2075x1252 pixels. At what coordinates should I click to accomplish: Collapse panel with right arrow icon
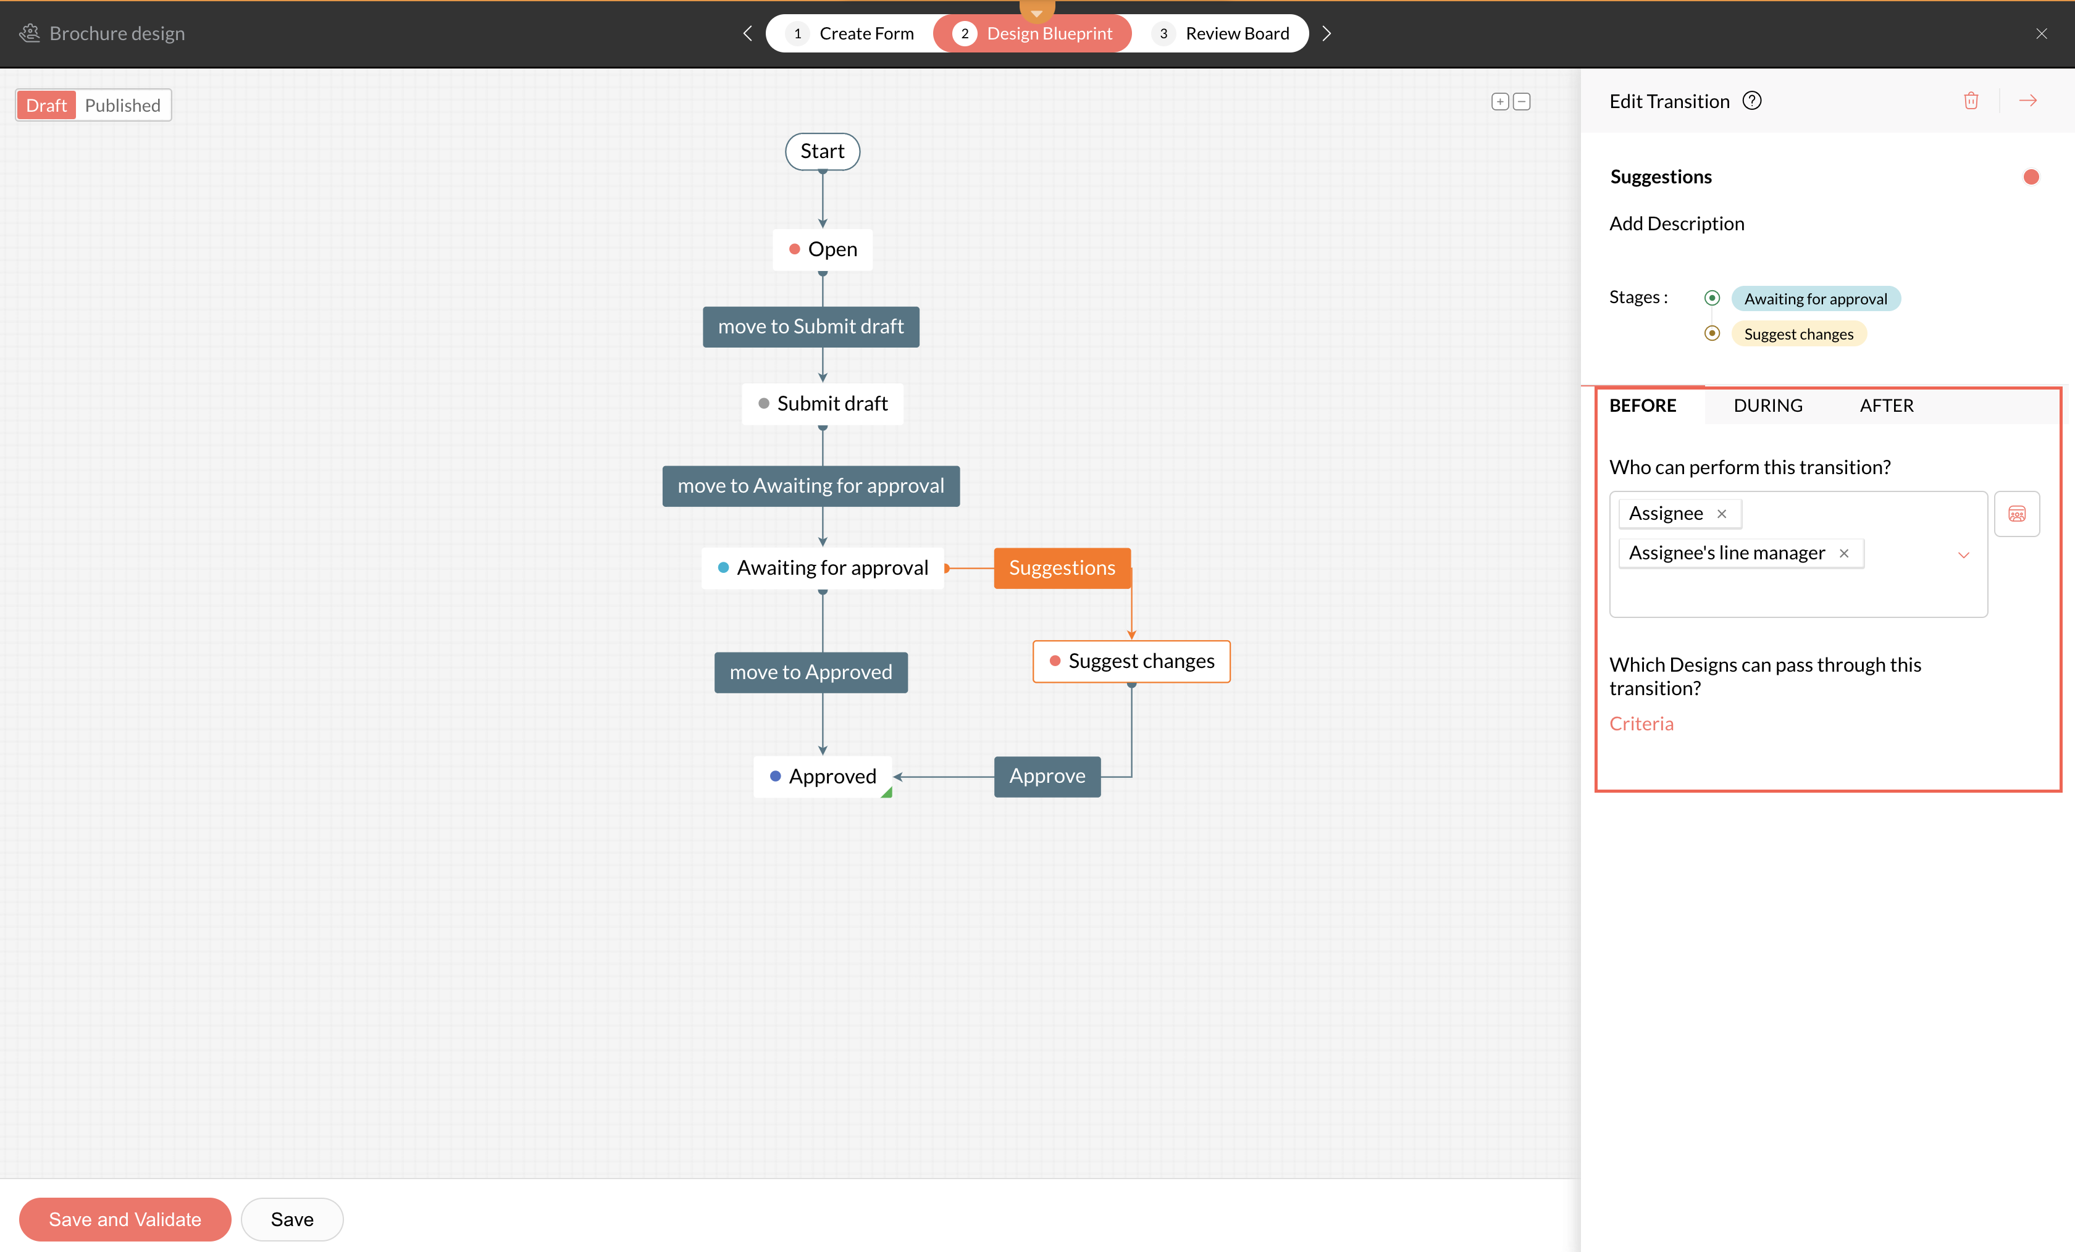click(2028, 101)
